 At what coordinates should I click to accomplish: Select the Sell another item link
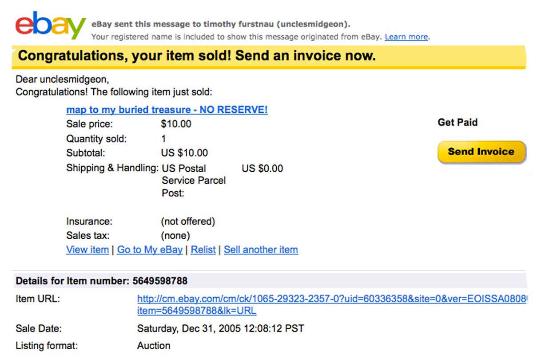[261, 250]
